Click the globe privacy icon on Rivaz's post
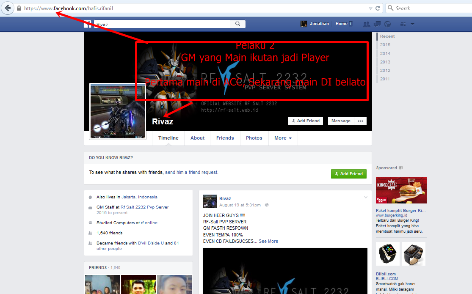The image size is (472, 294). pos(267,205)
